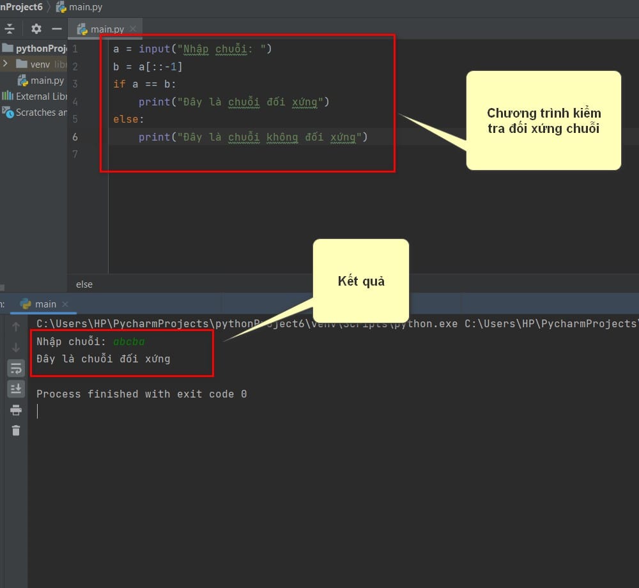Click the else breadcrumb below editor

[x=84, y=284]
